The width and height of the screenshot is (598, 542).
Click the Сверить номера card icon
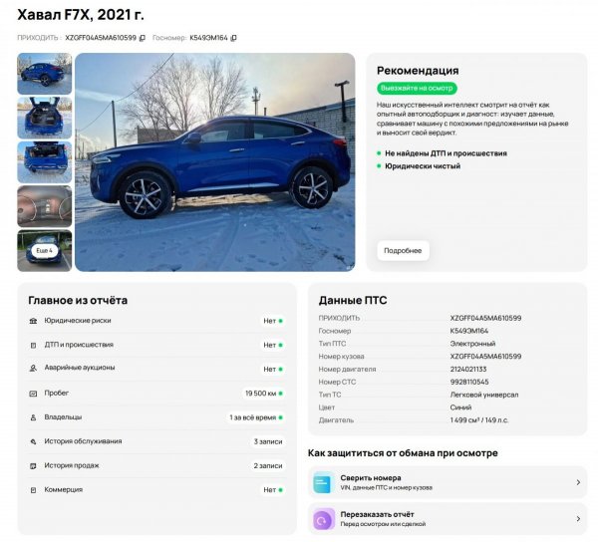point(324,482)
